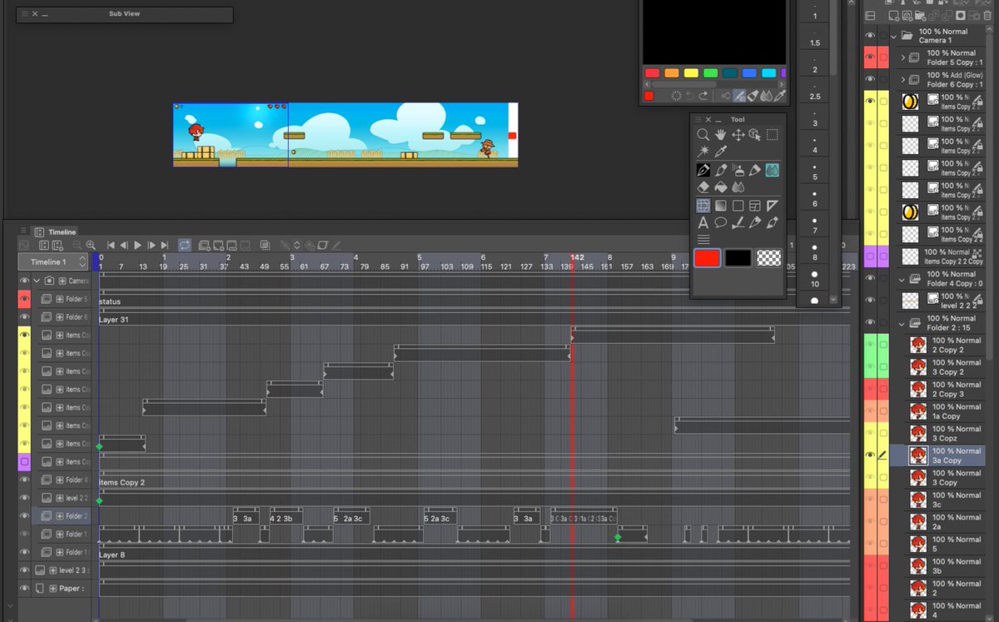Select the Eraser tool

point(703,187)
